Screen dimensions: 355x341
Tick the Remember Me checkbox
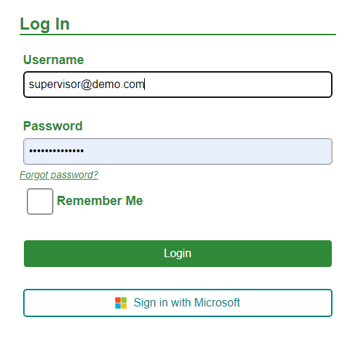(40, 201)
